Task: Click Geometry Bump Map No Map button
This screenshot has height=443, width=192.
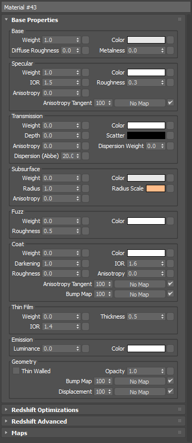Action: tap(140, 381)
